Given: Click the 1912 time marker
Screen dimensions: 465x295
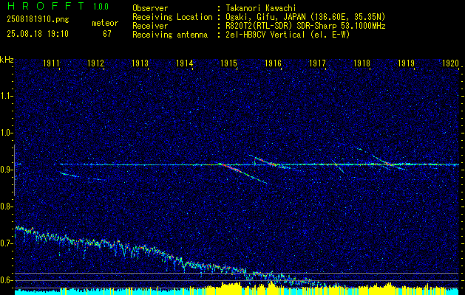Looking at the screenshot, I should (96, 63).
